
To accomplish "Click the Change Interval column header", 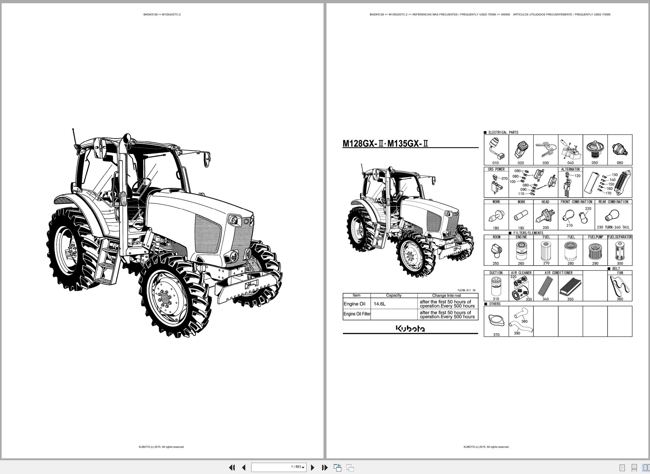I will point(446,295).
